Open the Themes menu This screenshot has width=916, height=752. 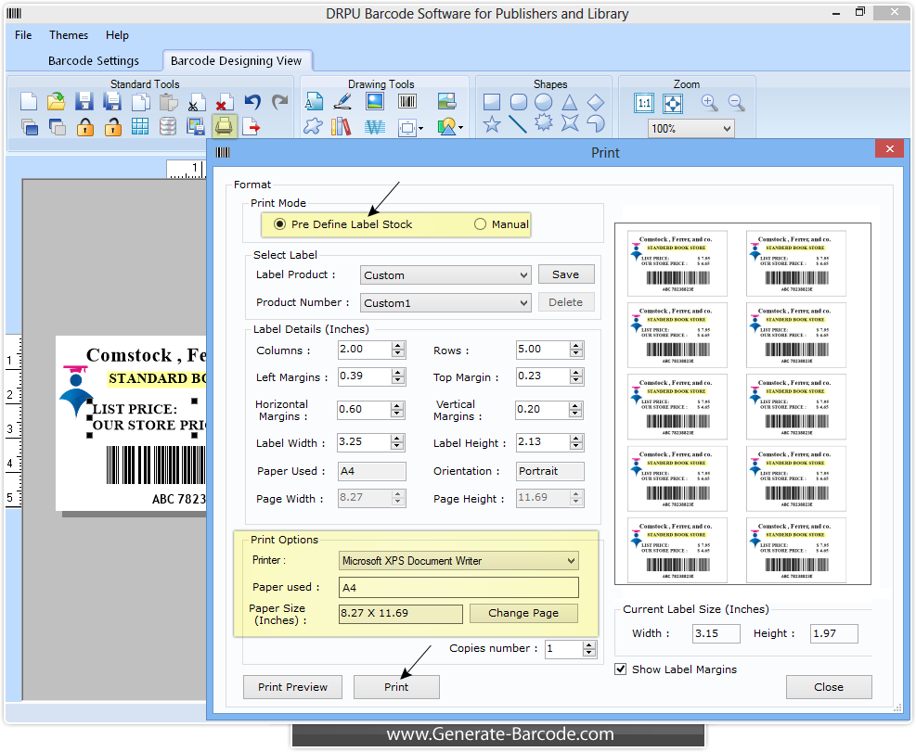click(68, 34)
